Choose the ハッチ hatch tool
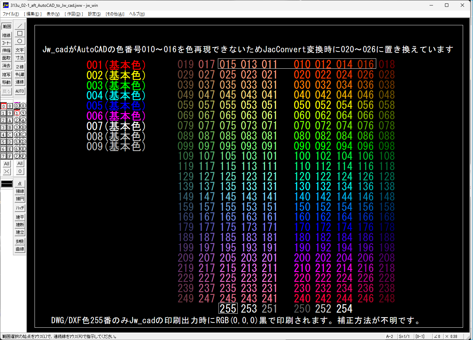This screenshot has height=340, width=473. click(x=20, y=208)
